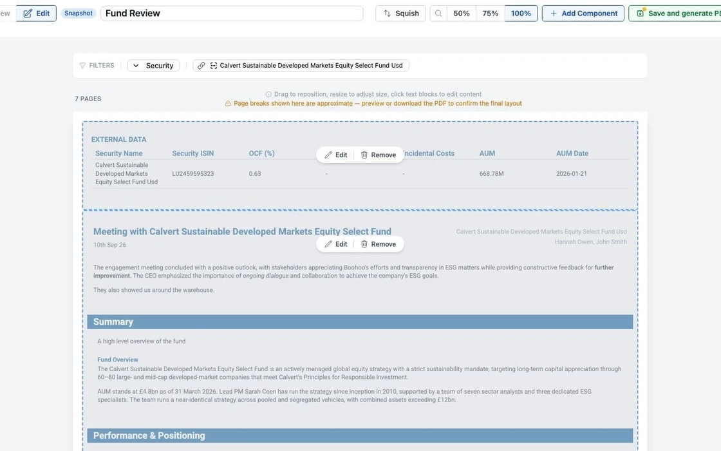The width and height of the screenshot is (721, 451).
Task: Click the 7 PAGES label
Action: [x=88, y=99]
